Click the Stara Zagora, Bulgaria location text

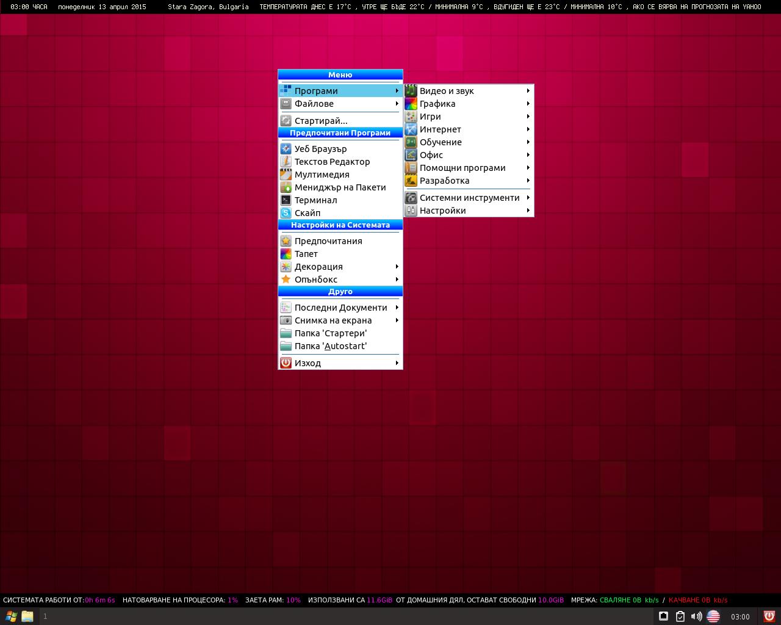[x=208, y=7]
